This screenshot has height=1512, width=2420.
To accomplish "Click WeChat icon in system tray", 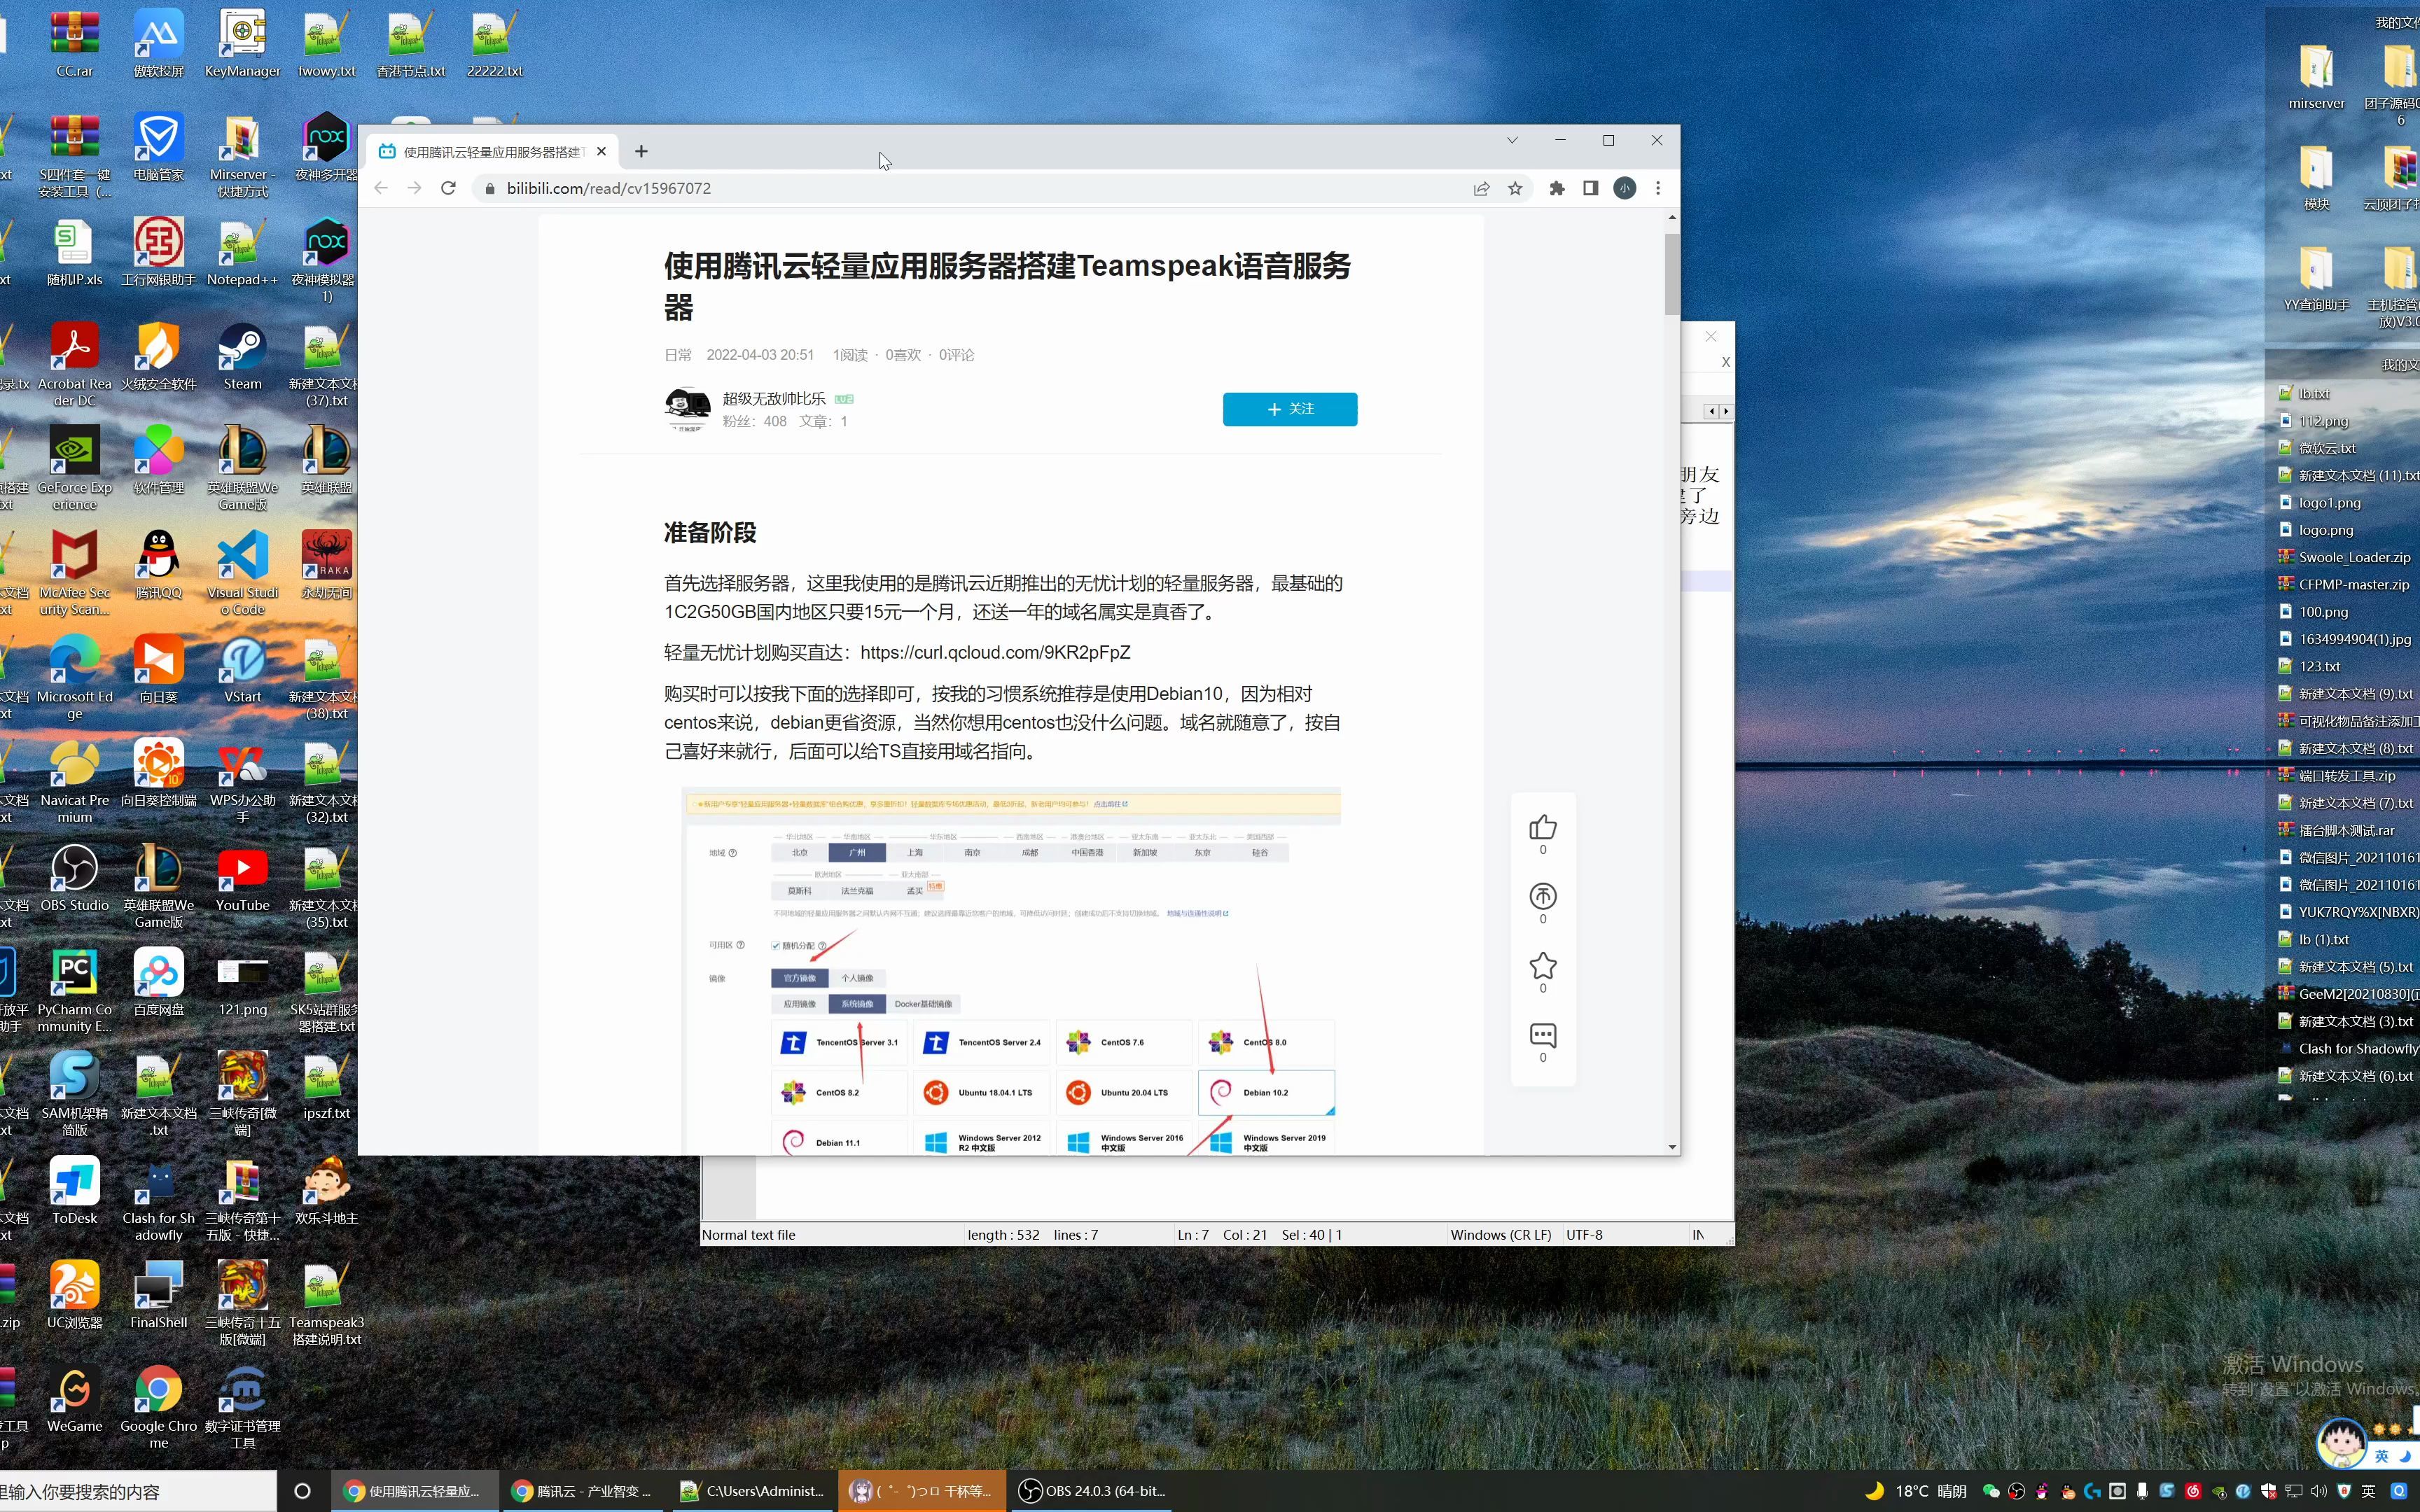I will click(x=1991, y=1491).
